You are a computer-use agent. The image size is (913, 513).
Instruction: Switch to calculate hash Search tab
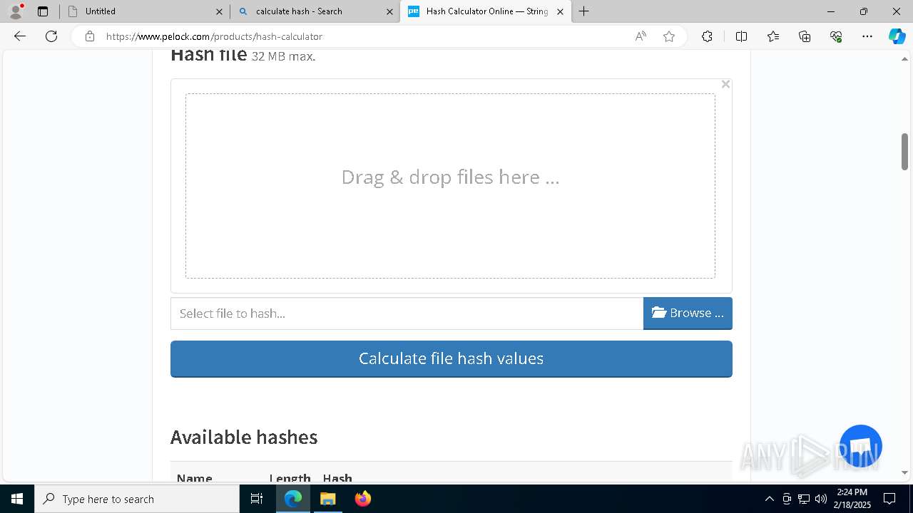tap(315, 11)
